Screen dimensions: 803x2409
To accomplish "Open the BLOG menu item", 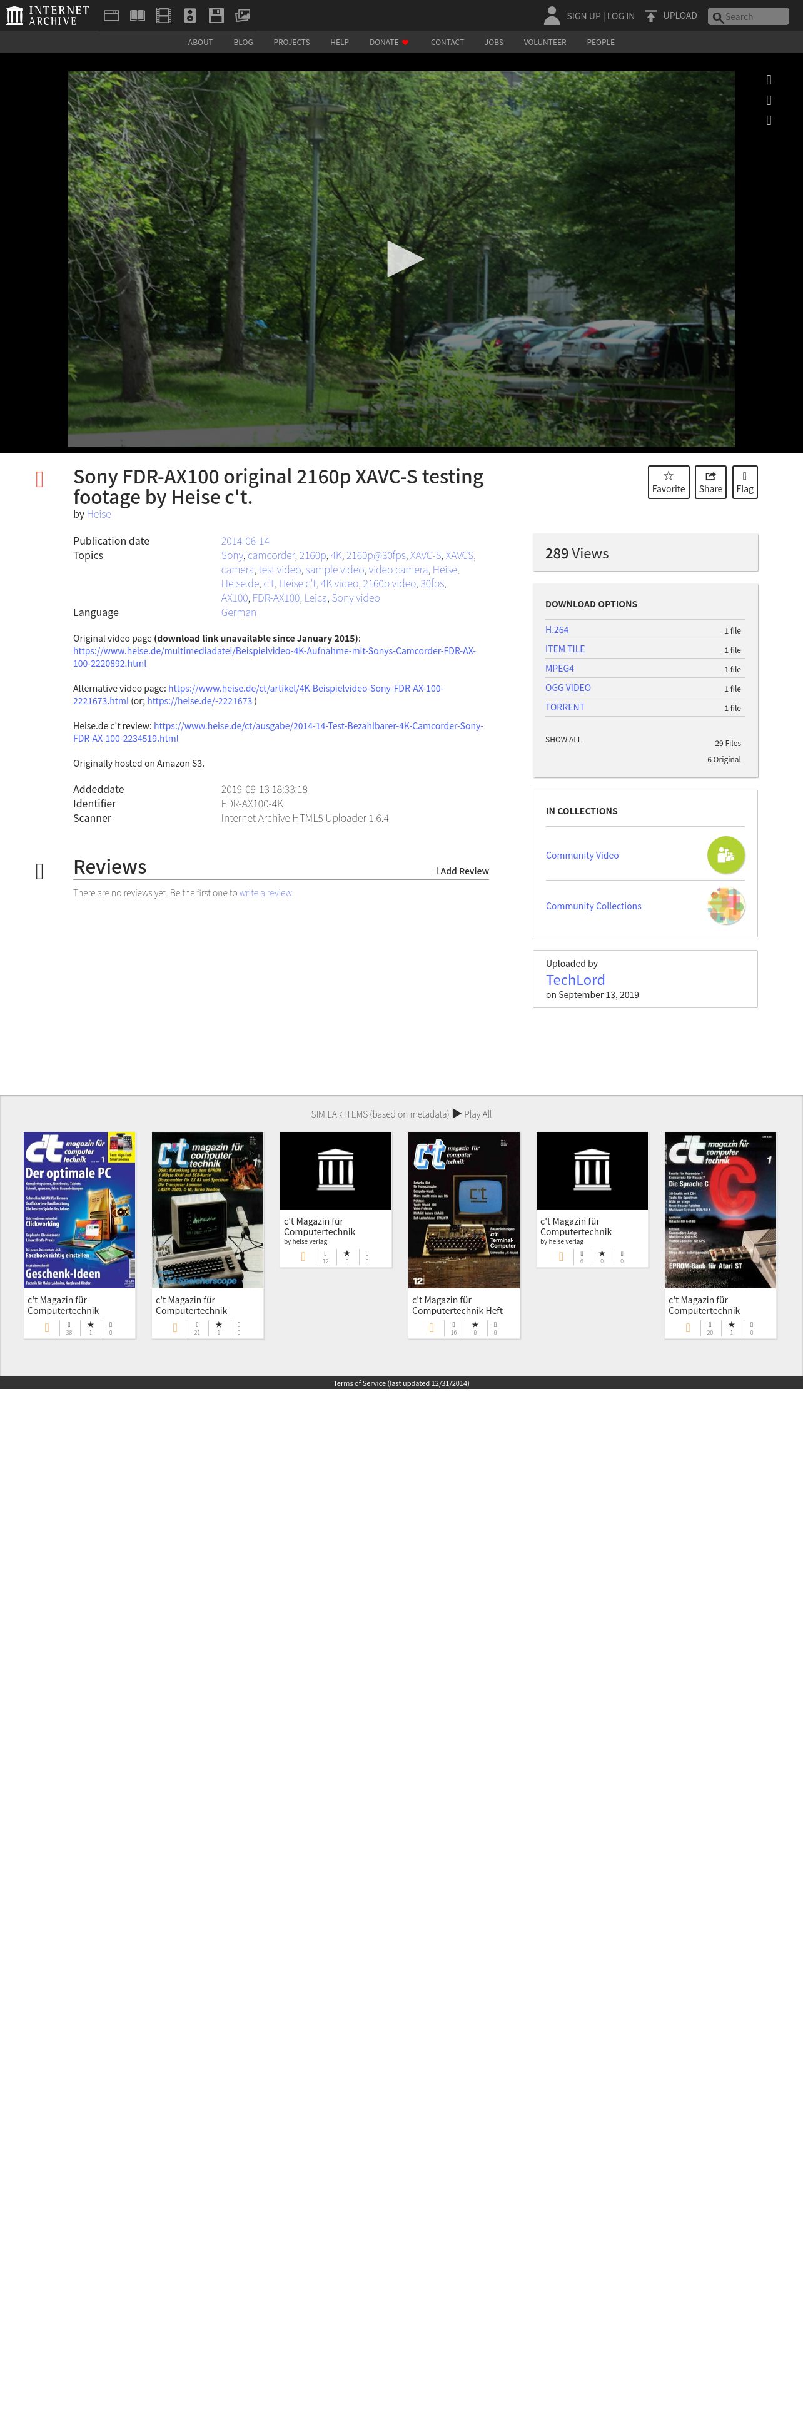I will 243,42.
